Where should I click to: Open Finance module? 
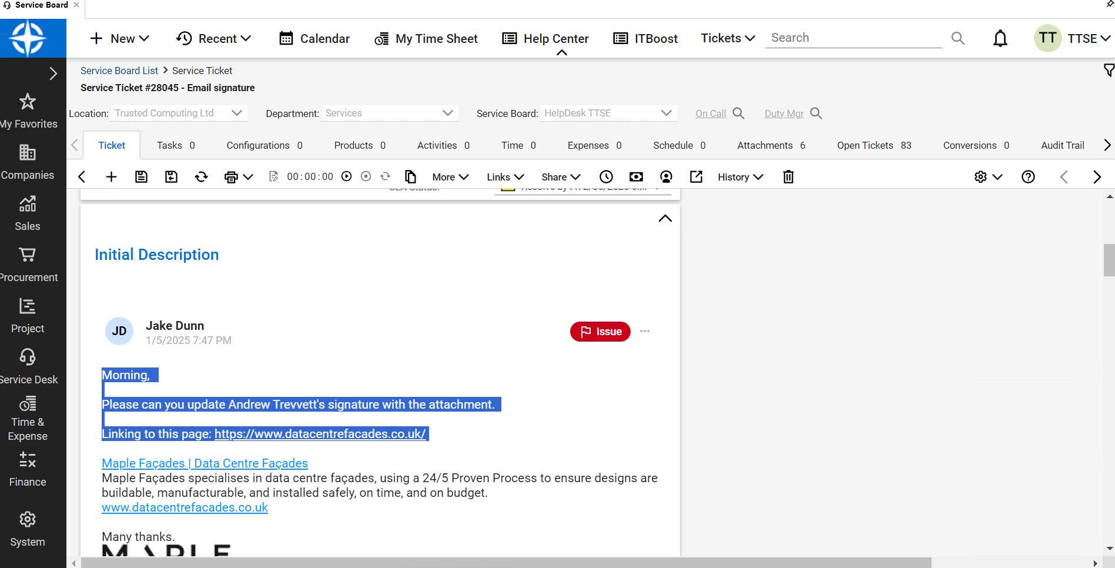click(x=28, y=469)
